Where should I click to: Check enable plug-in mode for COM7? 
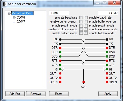[x=86, y=25]
